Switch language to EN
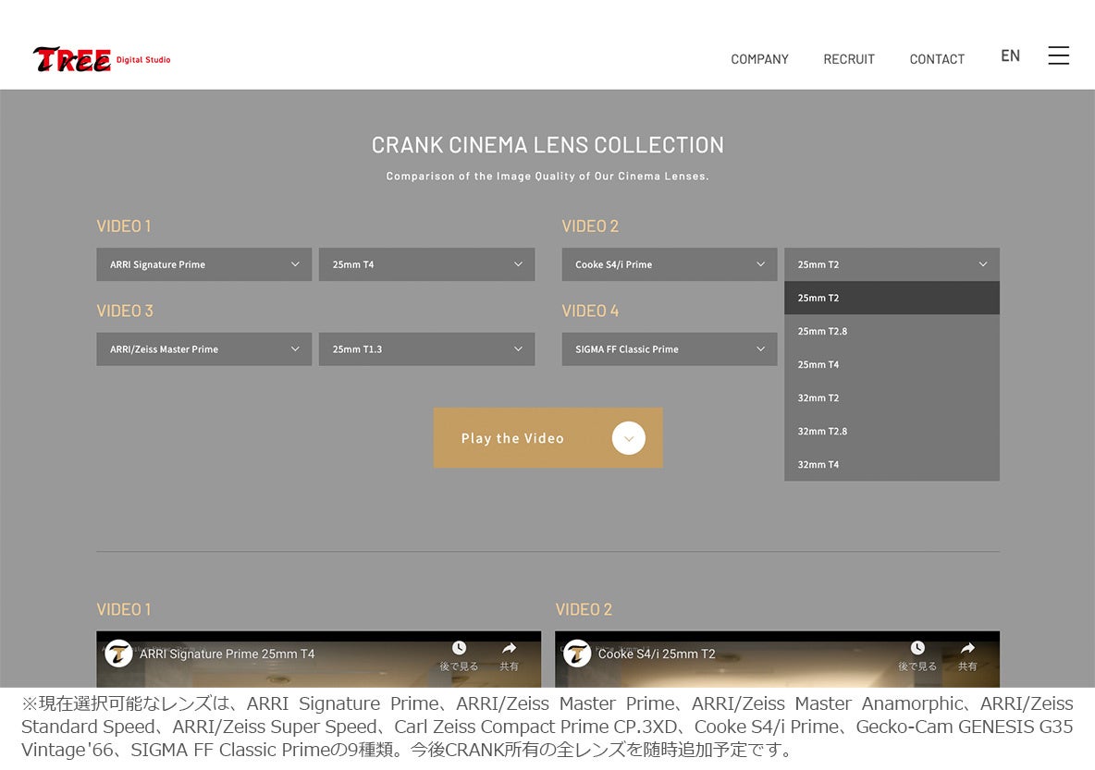Viewport: 1095px width, 770px height. [x=1011, y=55]
